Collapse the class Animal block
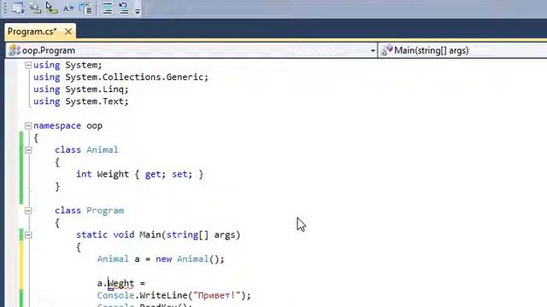Viewport: 547px width, 307px height. [x=28, y=150]
